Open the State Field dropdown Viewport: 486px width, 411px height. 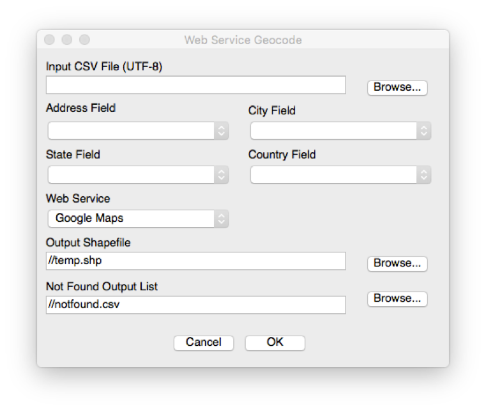tap(138, 174)
